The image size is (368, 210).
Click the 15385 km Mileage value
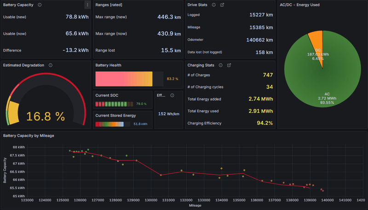pyautogui.click(x=261, y=28)
